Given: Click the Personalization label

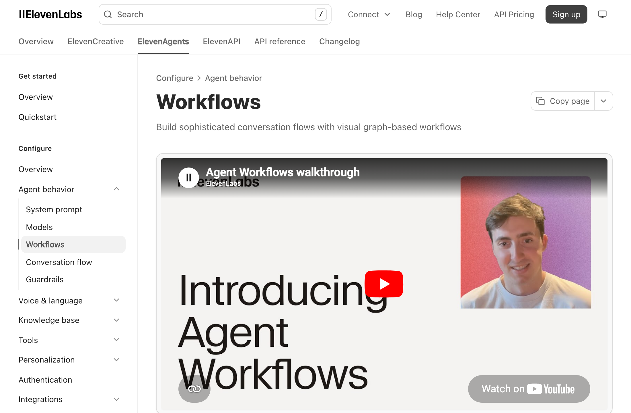Looking at the screenshot, I should pyautogui.click(x=46, y=360).
